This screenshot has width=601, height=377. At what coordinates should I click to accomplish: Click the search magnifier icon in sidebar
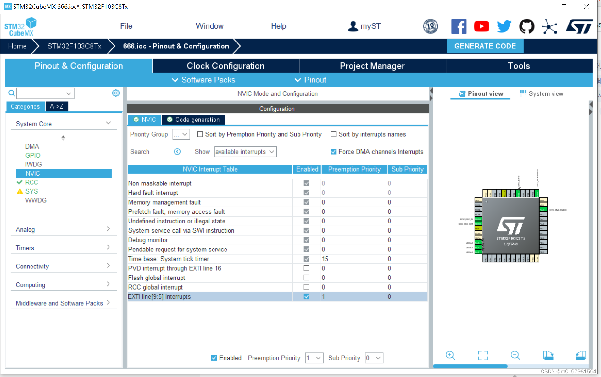12,93
